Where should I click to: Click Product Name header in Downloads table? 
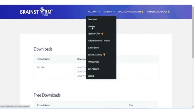click(43, 59)
